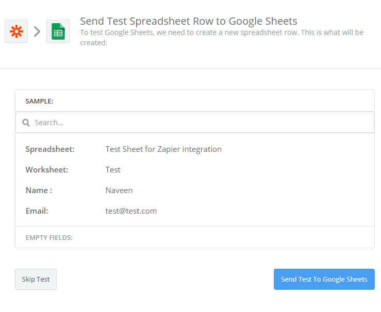Viewport: 381px width, 312px height.
Task: Send Test To Google Sheets
Action: (x=324, y=279)
